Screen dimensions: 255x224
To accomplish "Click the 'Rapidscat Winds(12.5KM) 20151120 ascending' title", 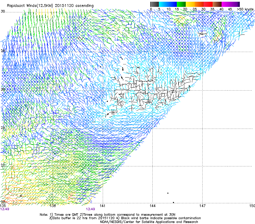I will (x=50, y=6).
